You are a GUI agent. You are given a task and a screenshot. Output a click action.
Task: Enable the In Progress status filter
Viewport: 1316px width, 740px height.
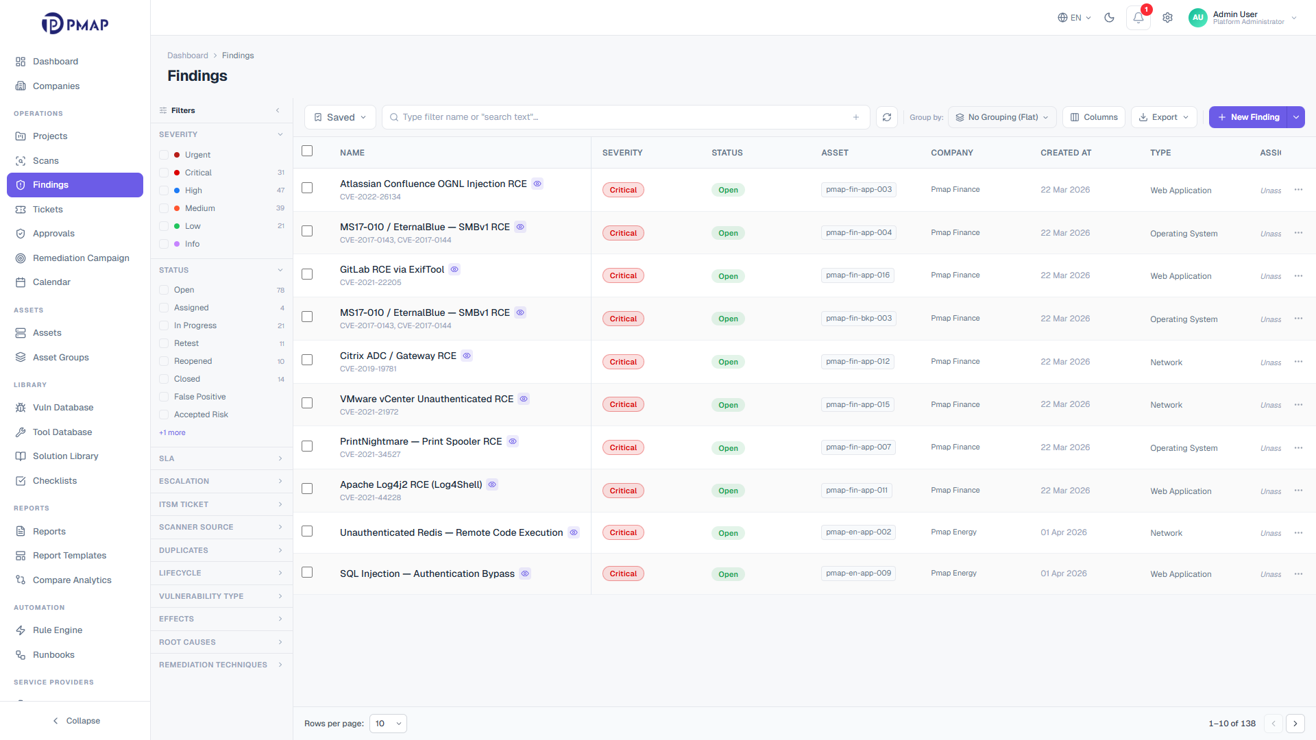pos(164,325)
